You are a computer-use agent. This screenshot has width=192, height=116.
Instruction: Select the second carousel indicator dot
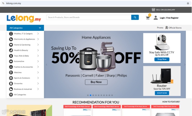(91, 95)
